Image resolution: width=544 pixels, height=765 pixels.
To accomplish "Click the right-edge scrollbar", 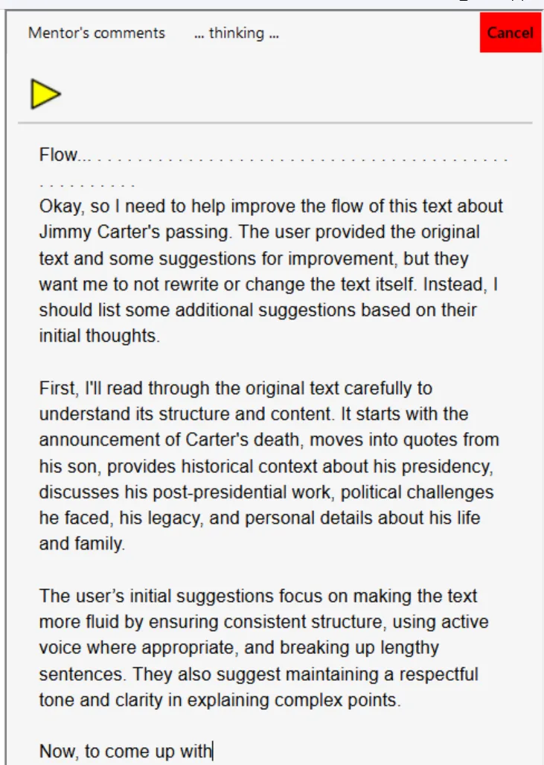I will click(539, 372).
